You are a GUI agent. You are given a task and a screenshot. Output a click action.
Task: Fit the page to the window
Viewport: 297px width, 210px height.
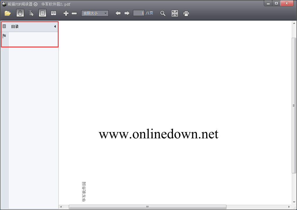(174, 13)
